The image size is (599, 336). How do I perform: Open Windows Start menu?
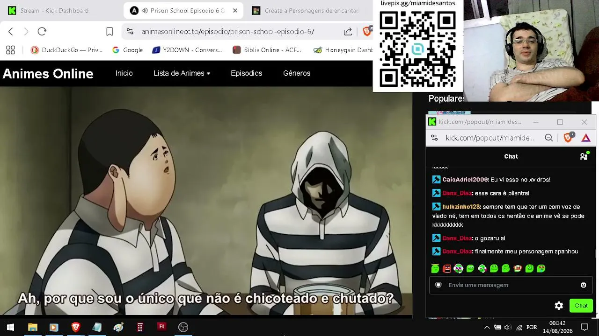point(10,327)
